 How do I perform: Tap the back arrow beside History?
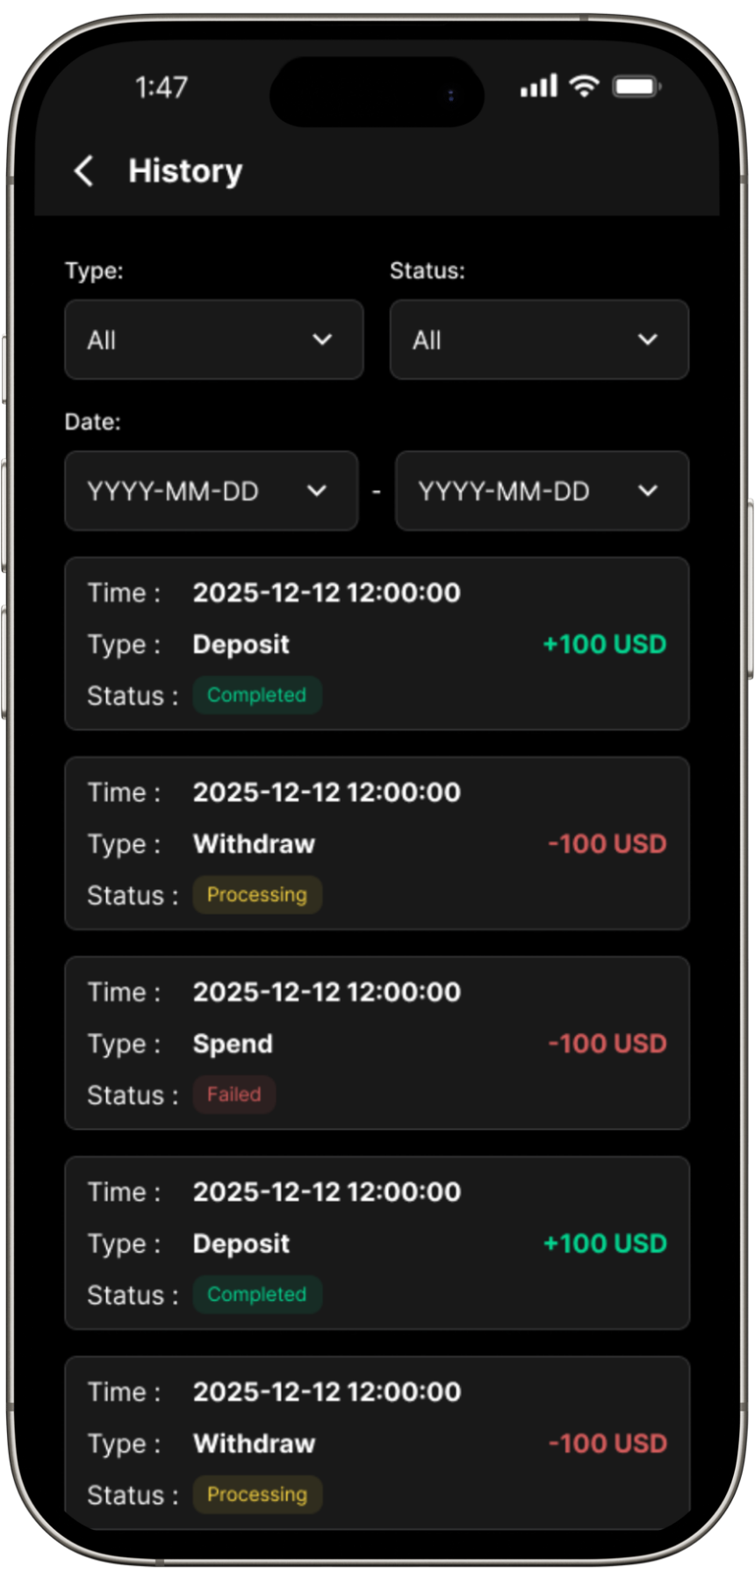pos(84,171)
